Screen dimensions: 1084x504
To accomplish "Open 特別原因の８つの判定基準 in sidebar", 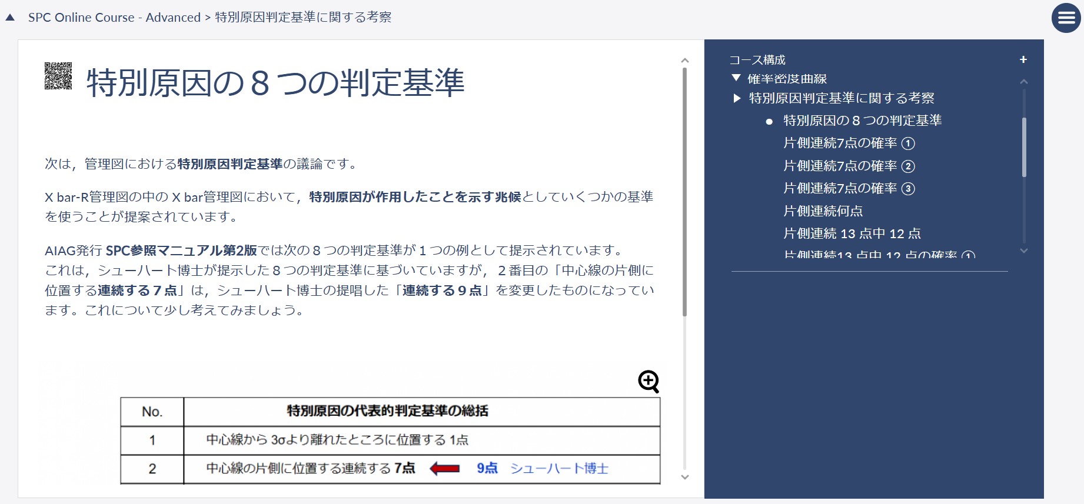I will tap(862, 121).
